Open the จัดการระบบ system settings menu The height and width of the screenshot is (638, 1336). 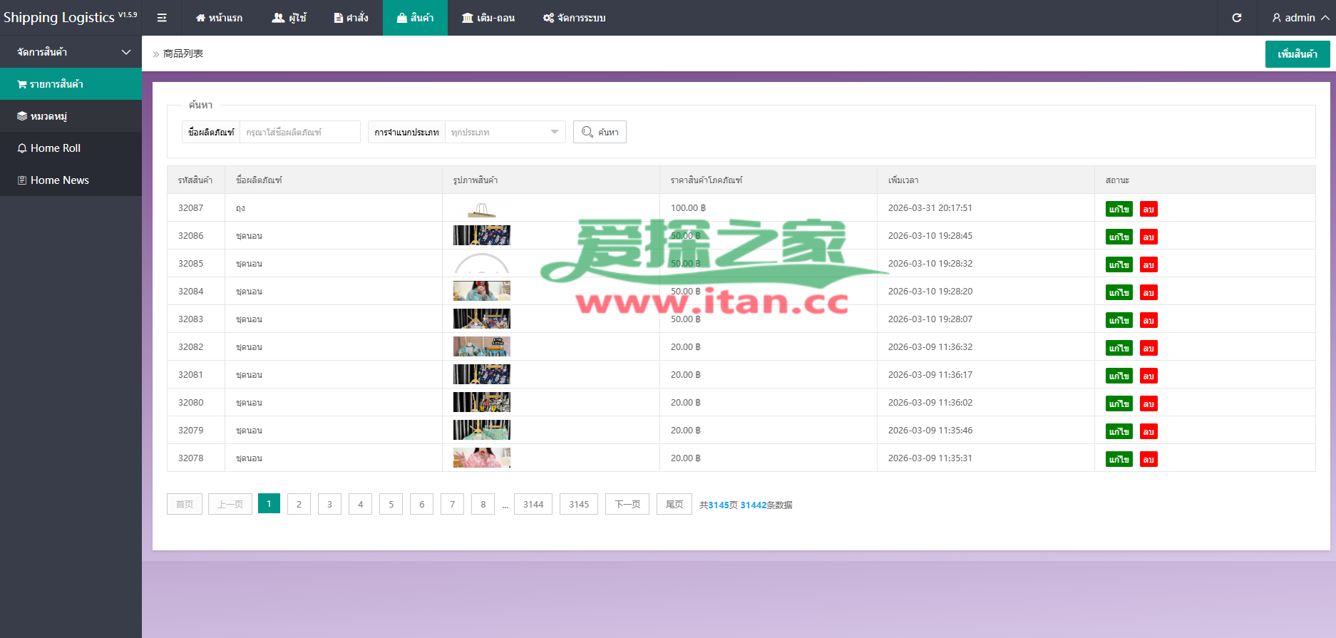tap(574, 18)
